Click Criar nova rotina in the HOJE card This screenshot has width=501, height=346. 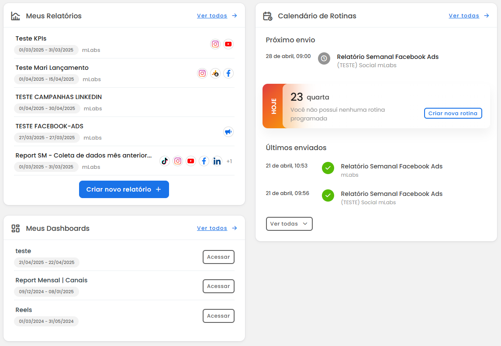[x=453, y=113]
